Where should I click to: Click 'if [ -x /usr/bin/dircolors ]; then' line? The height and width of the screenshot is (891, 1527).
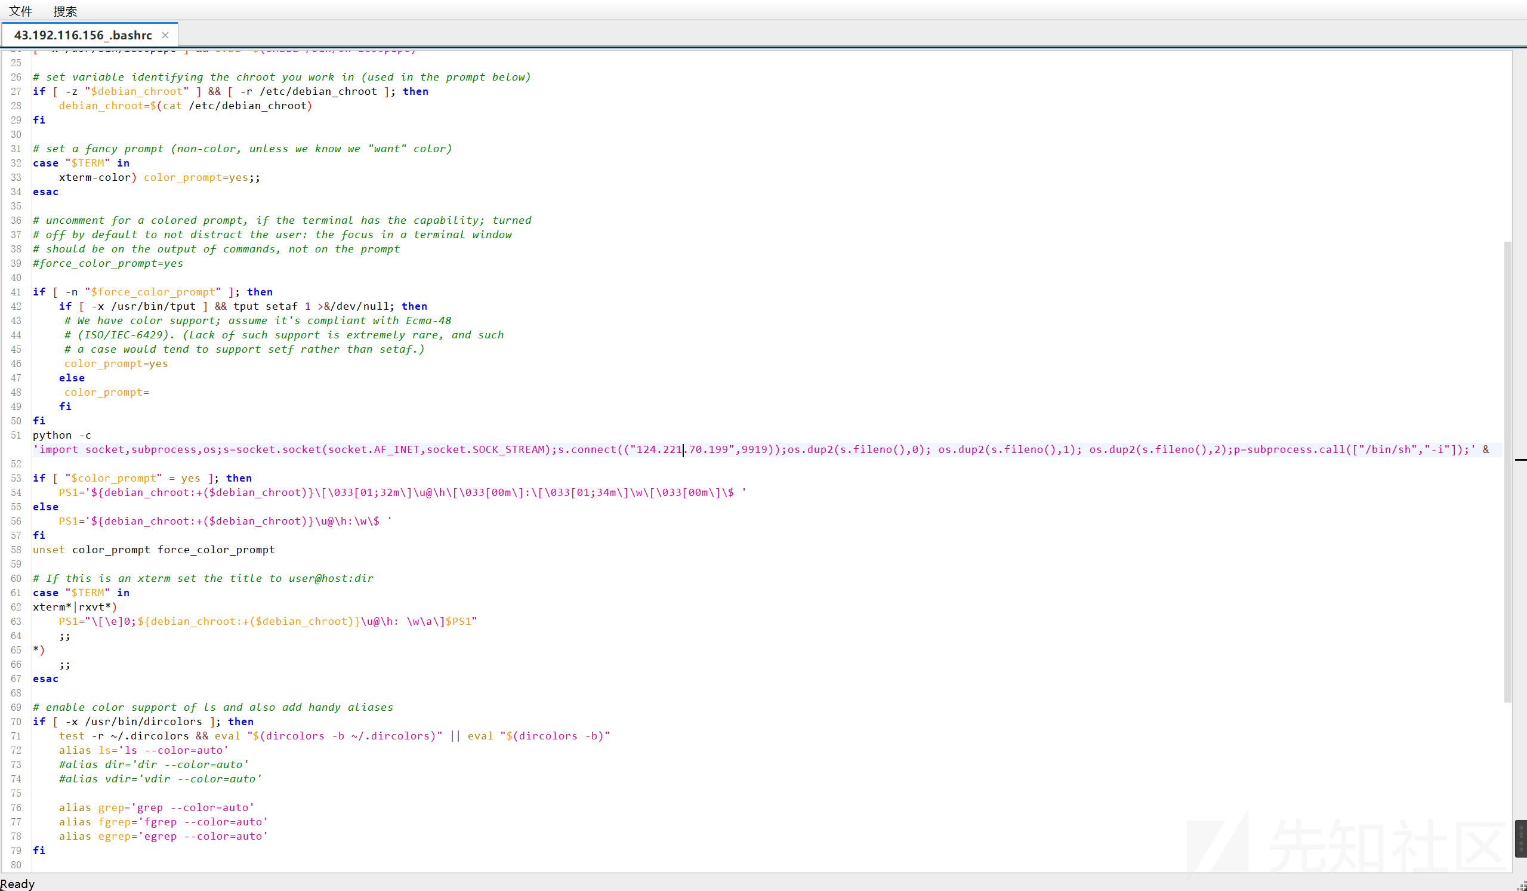[144, 722]
